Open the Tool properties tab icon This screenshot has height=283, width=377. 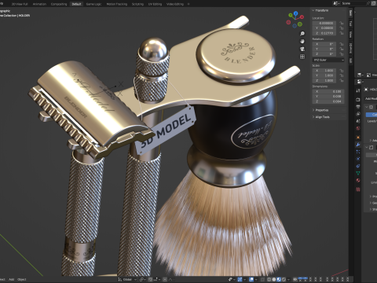pyautogui.click(x=358, y=90)
